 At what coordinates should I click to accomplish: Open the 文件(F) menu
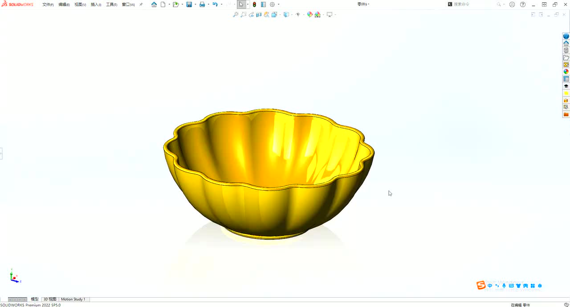click(x=48, y=4)
